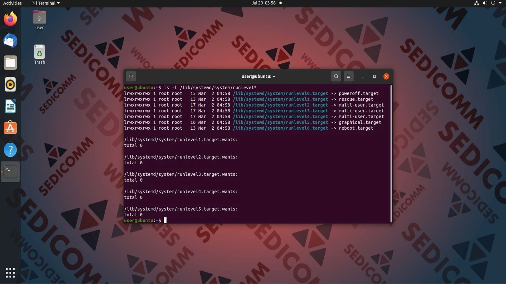Click runlevel0.target path in listing
This screenshot has width=506, height=284.
tap(280, 93)
